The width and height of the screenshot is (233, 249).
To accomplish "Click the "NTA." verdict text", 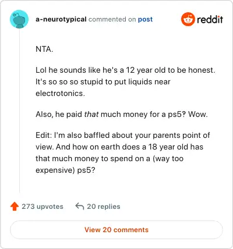I will tap(44, 49).
